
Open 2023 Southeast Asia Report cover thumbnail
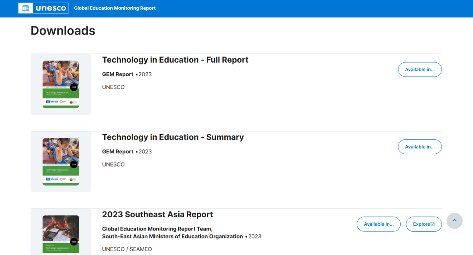pos(61,234)
